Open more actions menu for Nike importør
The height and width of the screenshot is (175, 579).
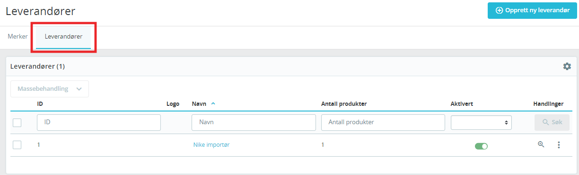coord(559,145)
